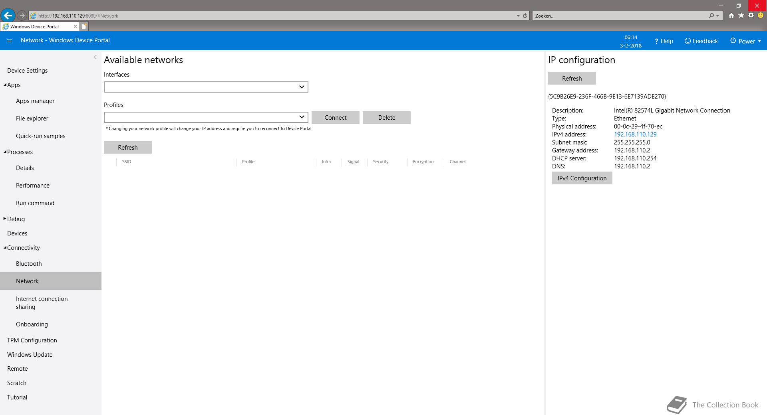The width and height of the screenshot is (767, 415).
Task: Collapse the sidebar with the chevron arrow
Action: point(95,57)
